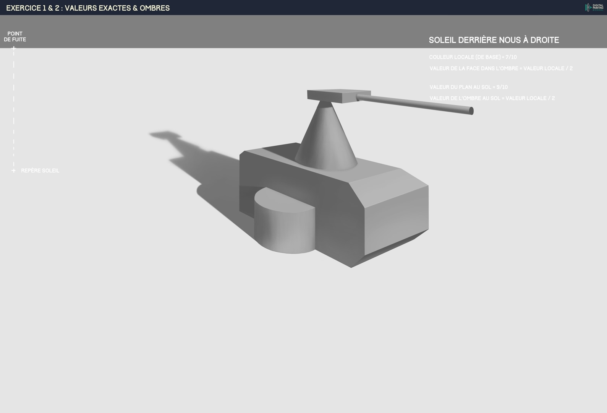Click the 'COULEUR LOCALE (DE BASE)' text line
607x413 pixels.
click(x=473, y=57)
